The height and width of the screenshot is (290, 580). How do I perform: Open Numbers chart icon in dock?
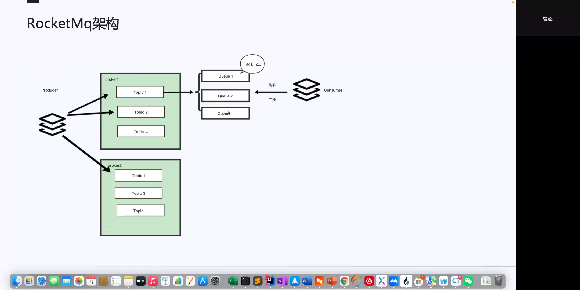point(178,281)
